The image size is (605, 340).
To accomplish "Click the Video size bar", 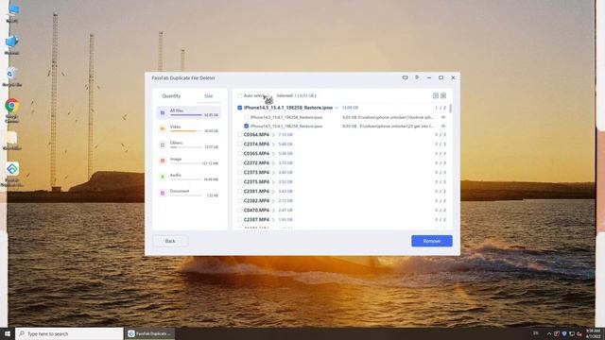I will (186, 131).
